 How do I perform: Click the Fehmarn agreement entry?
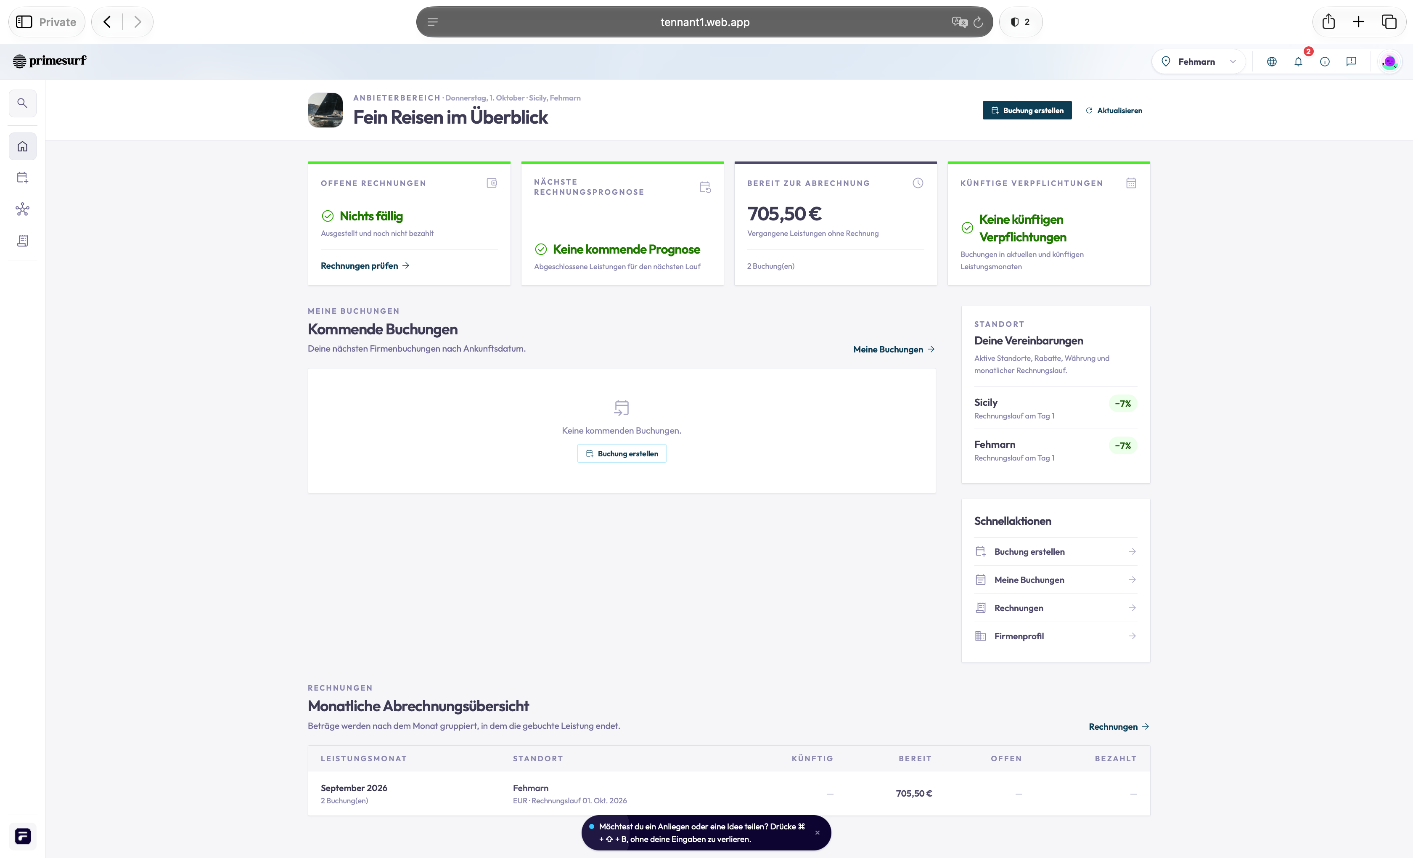point(1055,450)
